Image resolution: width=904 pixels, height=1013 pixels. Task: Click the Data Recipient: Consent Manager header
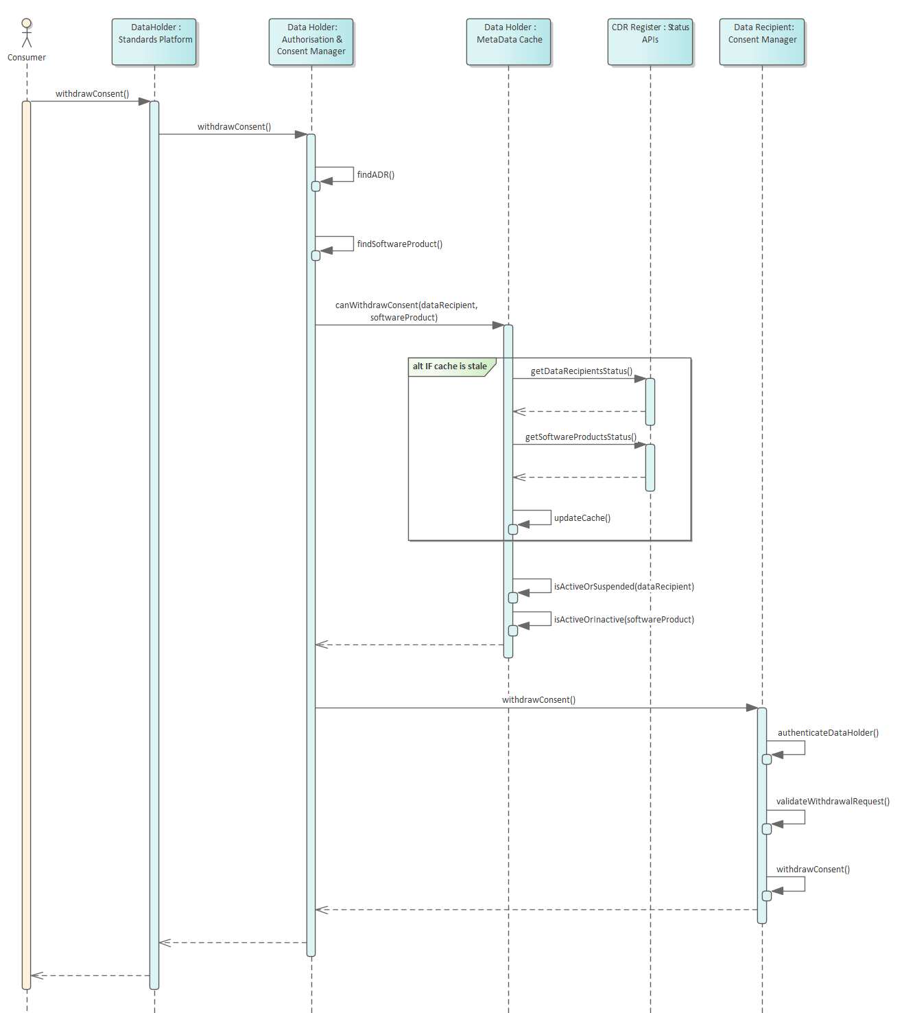pyautogui.click(x=761, y=40)
